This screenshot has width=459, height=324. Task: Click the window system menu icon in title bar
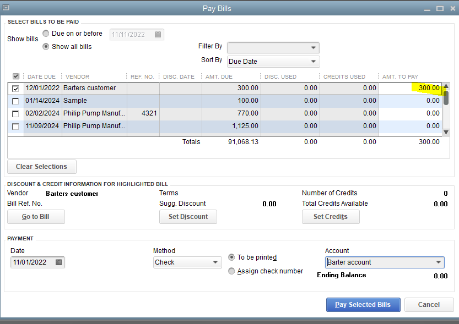click(x=6, y=8)
